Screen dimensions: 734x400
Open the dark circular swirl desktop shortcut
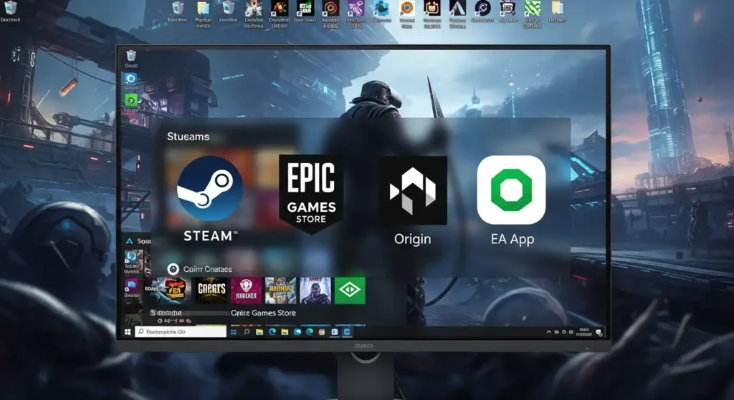(482, 8)
